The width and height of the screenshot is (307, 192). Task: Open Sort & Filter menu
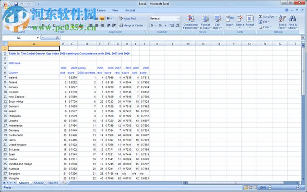click(x=283, y=22)
